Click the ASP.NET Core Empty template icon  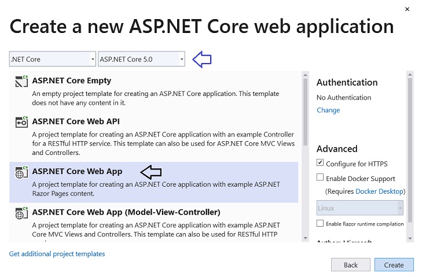21,82
